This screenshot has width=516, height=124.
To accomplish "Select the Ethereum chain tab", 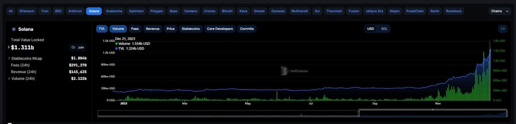I will click(x=27, y=11).
